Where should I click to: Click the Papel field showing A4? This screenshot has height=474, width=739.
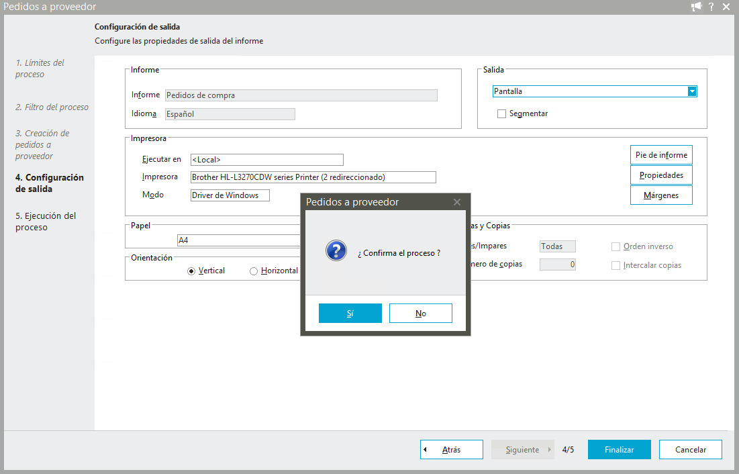(x=238, y=240)
